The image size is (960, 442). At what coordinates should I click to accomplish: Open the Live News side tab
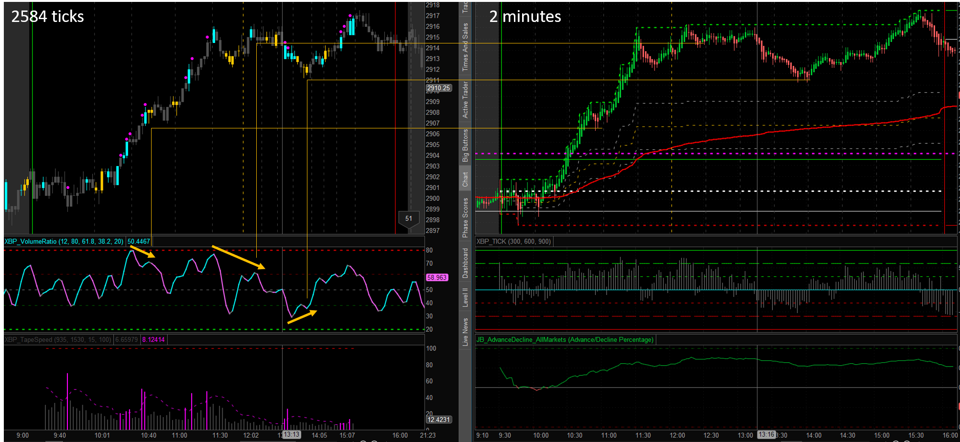click(x=465, y=332)
